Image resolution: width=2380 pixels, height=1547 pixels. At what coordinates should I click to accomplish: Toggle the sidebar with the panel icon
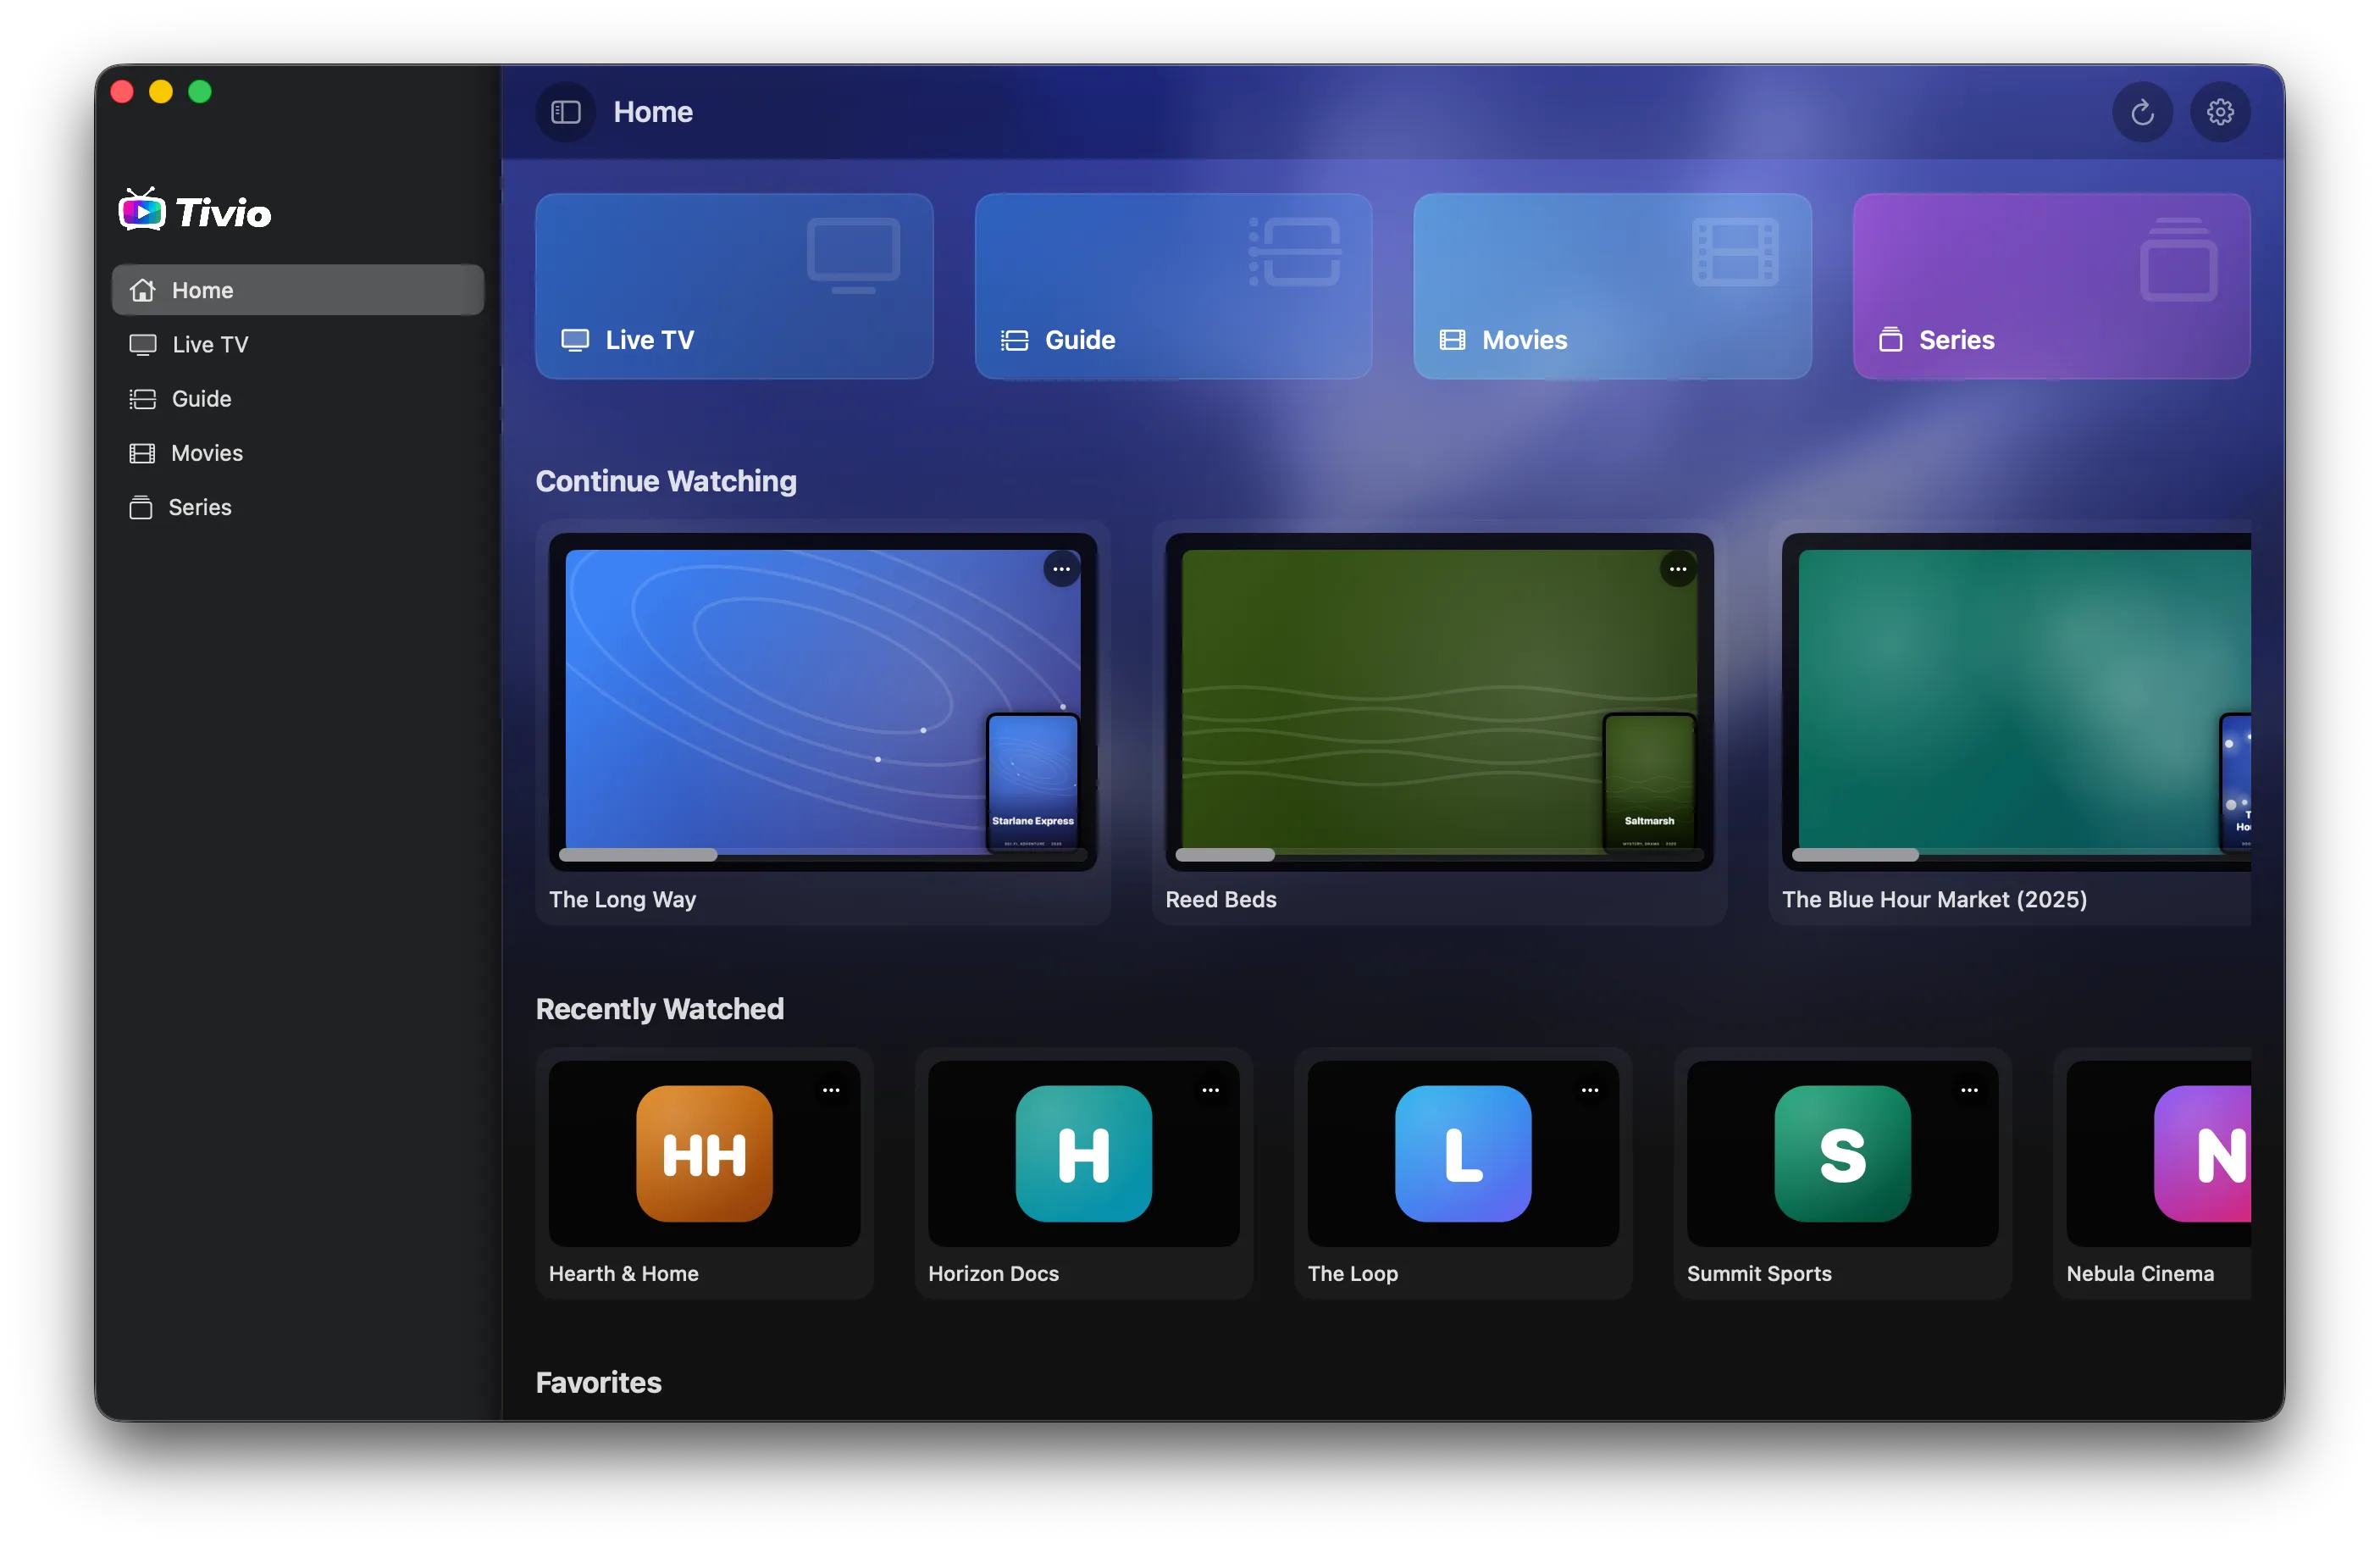tap(566, 112)
